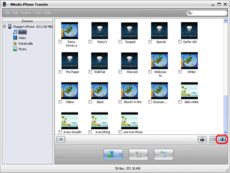The height and width of the screenshot is (173, 230).
Task: Click the export to iTunes button
Action: tap(164, 154)
